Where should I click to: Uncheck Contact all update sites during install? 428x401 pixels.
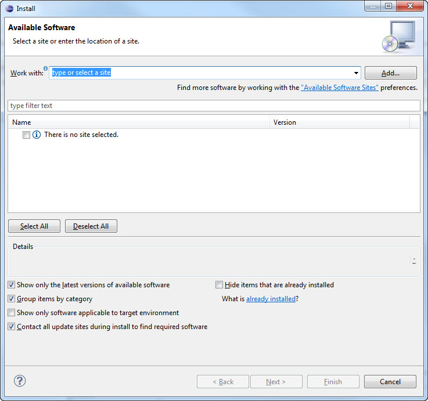tap(11, 327)
